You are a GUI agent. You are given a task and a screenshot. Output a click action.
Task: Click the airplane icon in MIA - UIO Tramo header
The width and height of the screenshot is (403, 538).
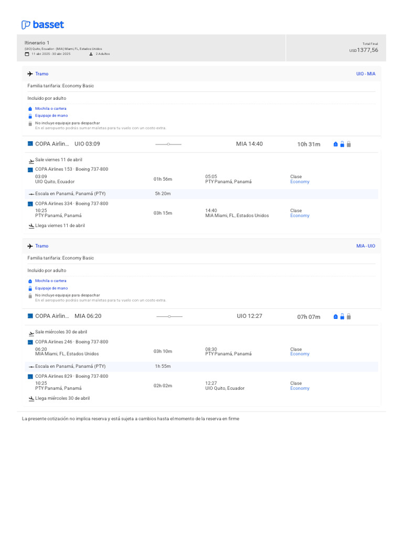click(x=30, y=246)
